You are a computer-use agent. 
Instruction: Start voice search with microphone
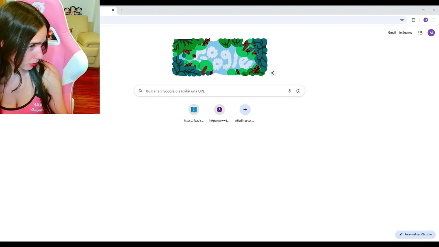(290, 91)
